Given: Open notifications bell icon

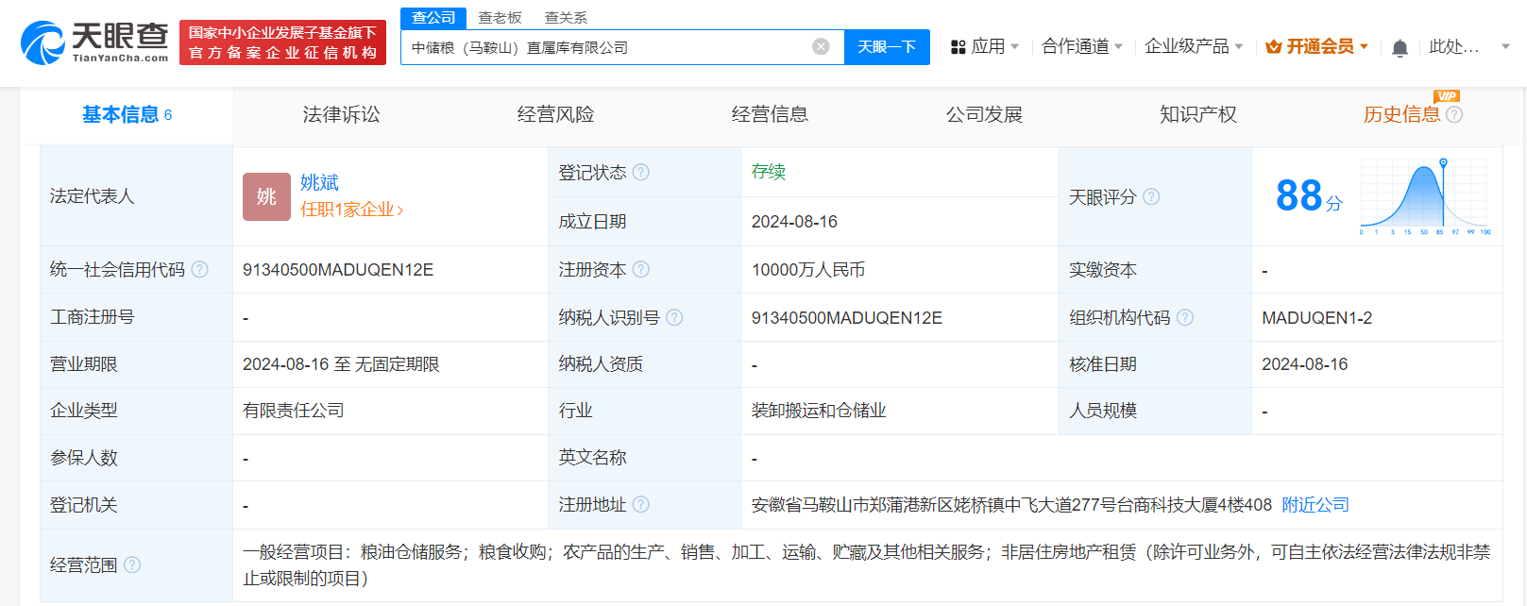Looking at the screenshot, I should pos(1400,47).
